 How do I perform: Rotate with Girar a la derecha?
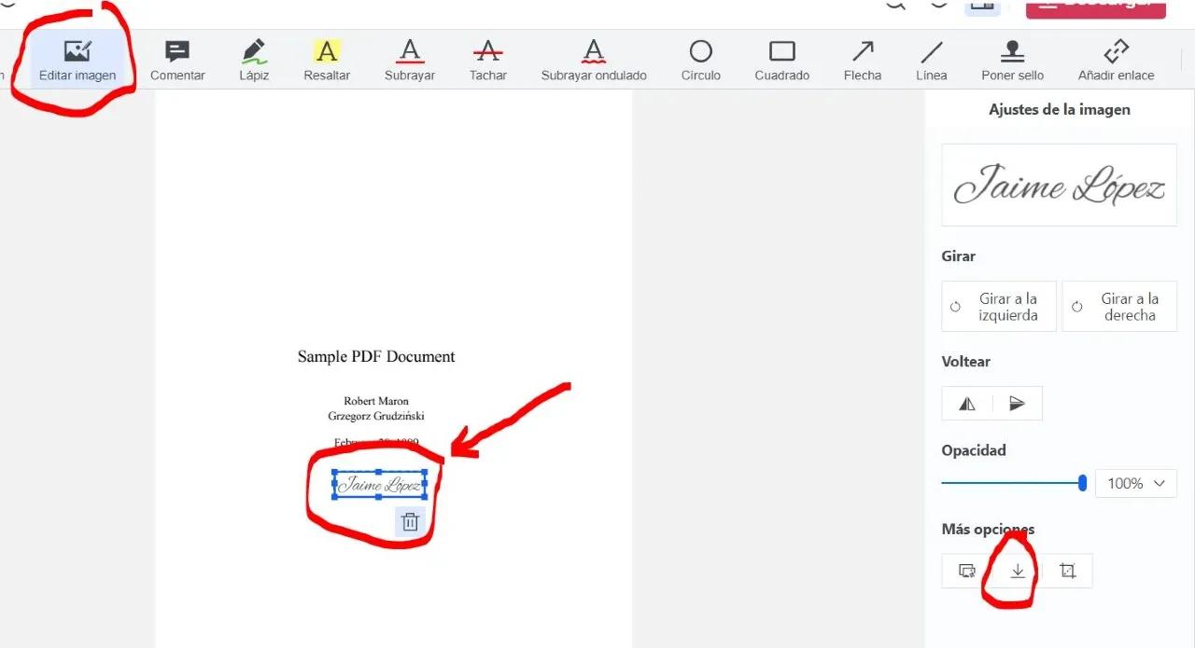(1119, 307)
